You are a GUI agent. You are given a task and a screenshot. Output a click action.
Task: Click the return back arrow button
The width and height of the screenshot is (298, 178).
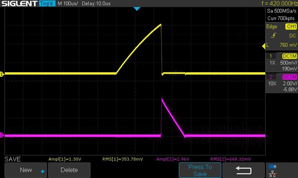coord(244,170)
